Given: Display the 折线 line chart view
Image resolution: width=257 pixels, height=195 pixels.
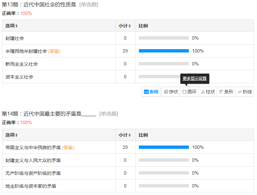Looking at the screenshot, I should point(244,92).
